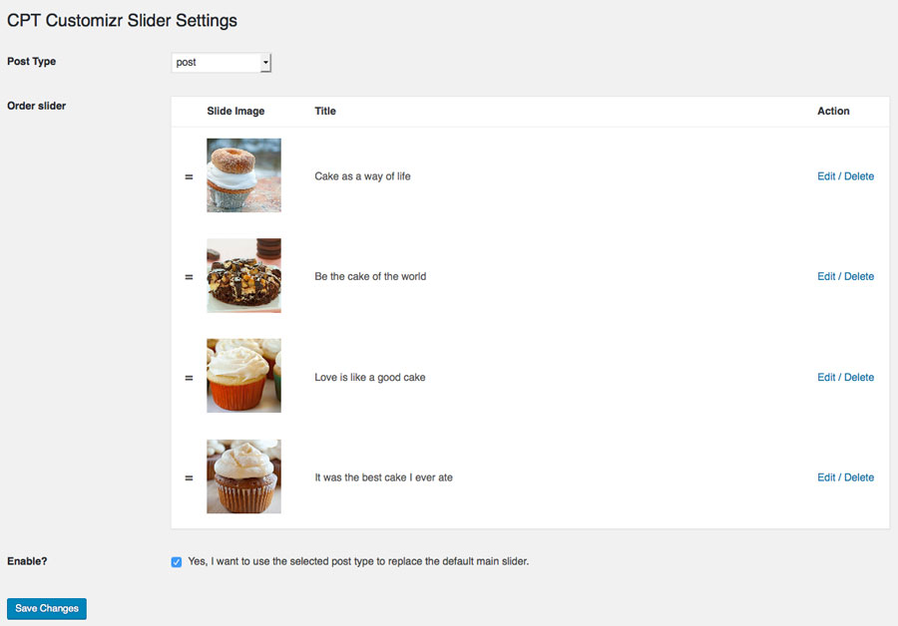Click the 'Enable?' label
This screenshot has height=626, width=898.
click(x=27, y=561)
